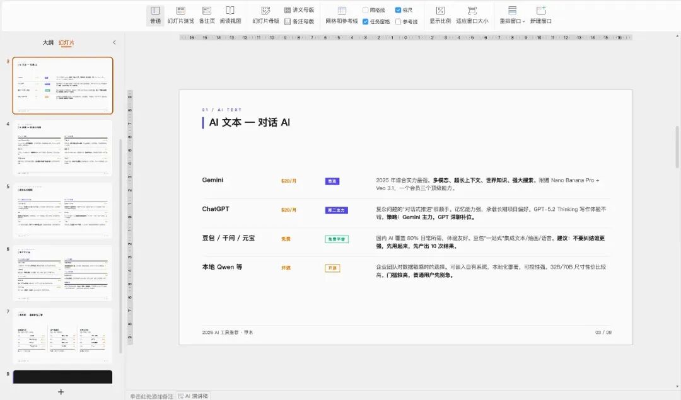The height and width of the screenshot is (400, 681).
Task: Click the slide panel vertical scrollbar
Action: click(120, 246)
